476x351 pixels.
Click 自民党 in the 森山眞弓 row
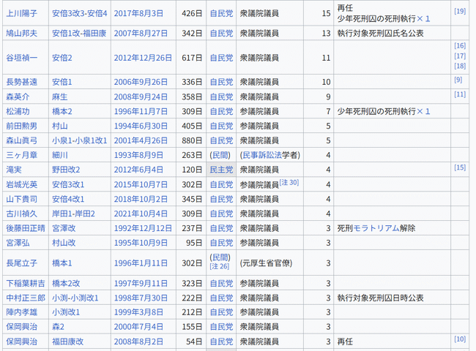tap(221, 140)
